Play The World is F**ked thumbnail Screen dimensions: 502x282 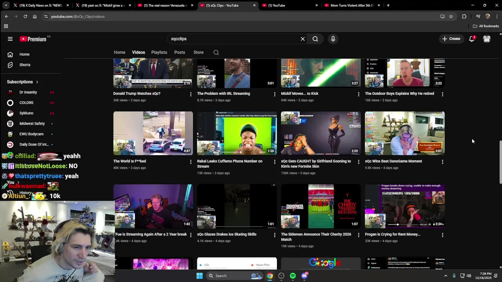(153, 133)
